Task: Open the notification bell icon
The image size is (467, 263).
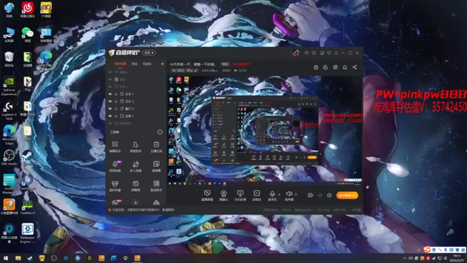Action: (344, 67)
